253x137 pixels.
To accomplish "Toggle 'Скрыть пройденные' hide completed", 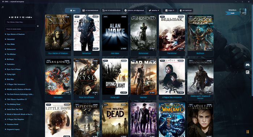I will click(x=134, y=10).
